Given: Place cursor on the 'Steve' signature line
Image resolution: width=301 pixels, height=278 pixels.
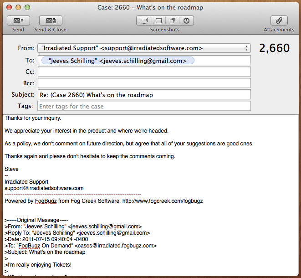Looking at the screenshot, I should point(11,169).
